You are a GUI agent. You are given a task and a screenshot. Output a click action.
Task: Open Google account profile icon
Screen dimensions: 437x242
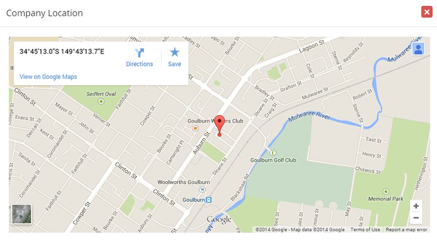(418, 49)
